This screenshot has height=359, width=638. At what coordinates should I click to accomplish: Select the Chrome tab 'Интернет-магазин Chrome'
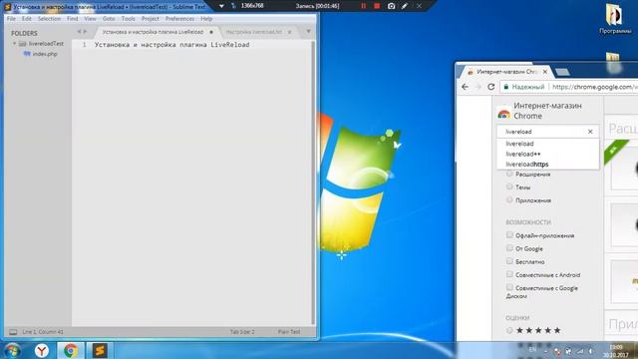coord(506,72)
